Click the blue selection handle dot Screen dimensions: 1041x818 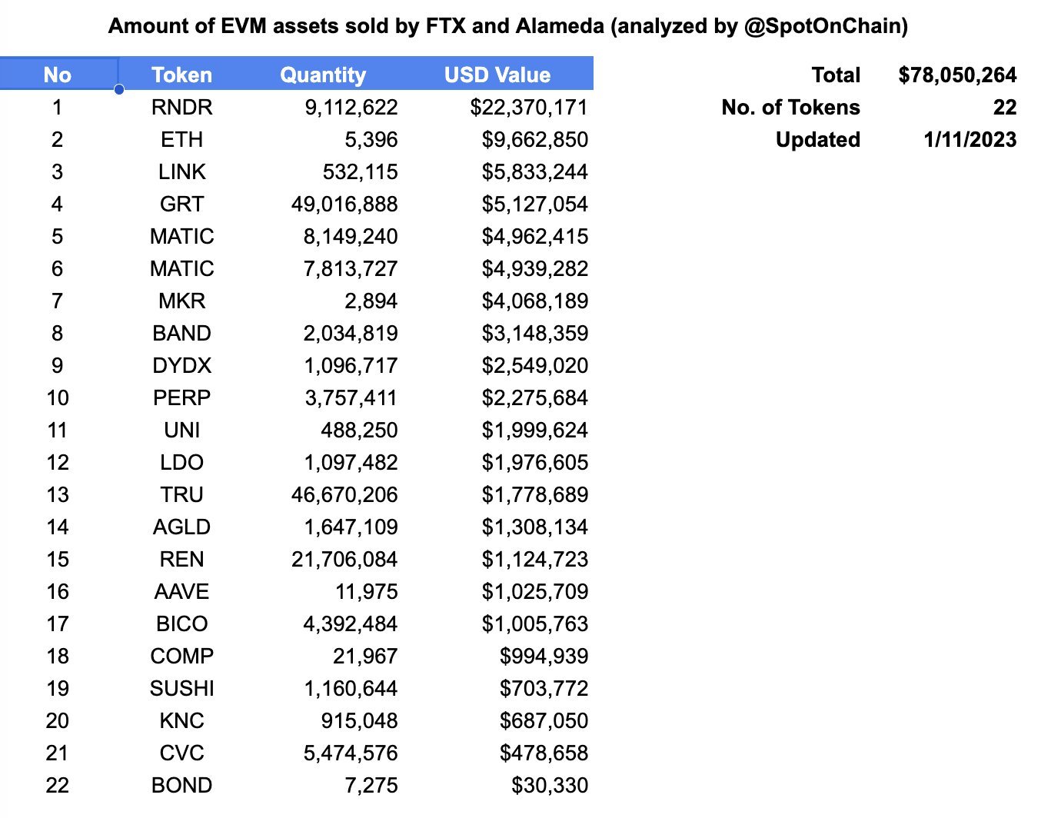(x=119, y=90)
